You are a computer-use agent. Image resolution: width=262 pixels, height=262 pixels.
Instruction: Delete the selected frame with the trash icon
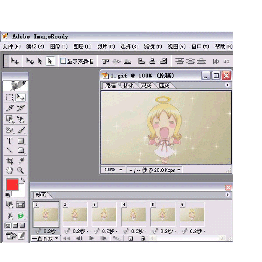[143, 238]
